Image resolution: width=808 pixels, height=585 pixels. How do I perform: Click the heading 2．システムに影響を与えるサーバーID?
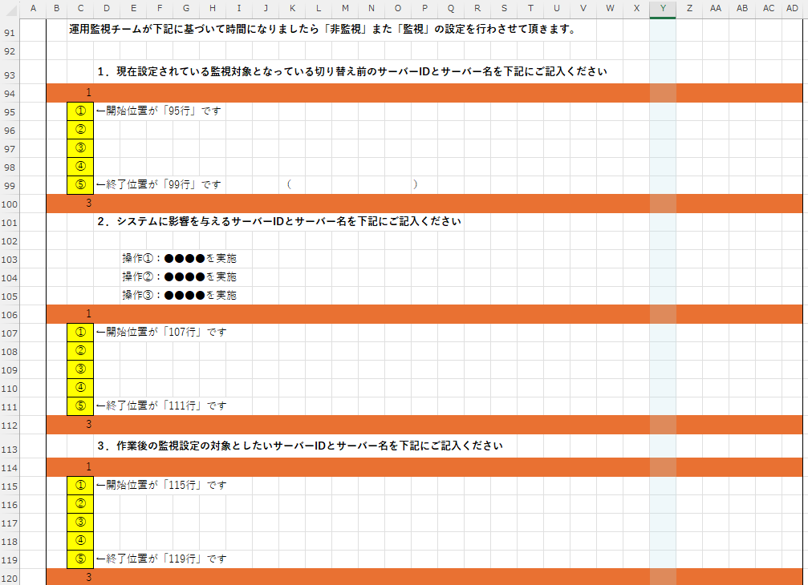278,221
